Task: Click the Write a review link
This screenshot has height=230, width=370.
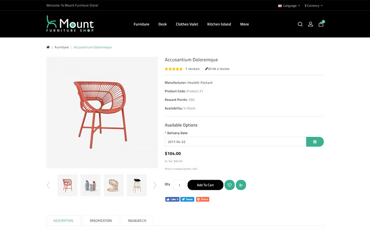Action: pos(217,69)
